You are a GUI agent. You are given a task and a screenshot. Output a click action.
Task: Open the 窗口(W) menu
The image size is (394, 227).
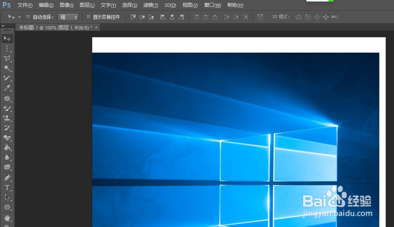point(212,5)
